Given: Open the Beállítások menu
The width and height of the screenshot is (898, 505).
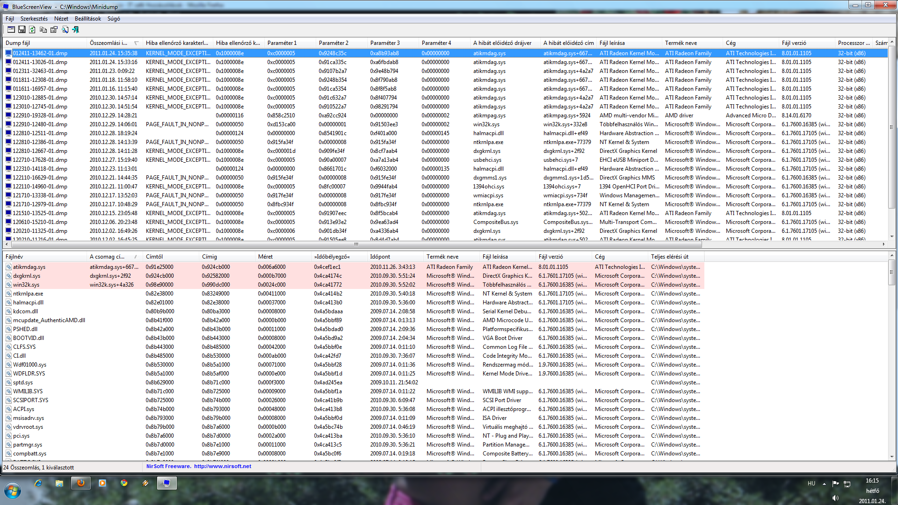Looking at the screenshot, I should pos(88,19).
